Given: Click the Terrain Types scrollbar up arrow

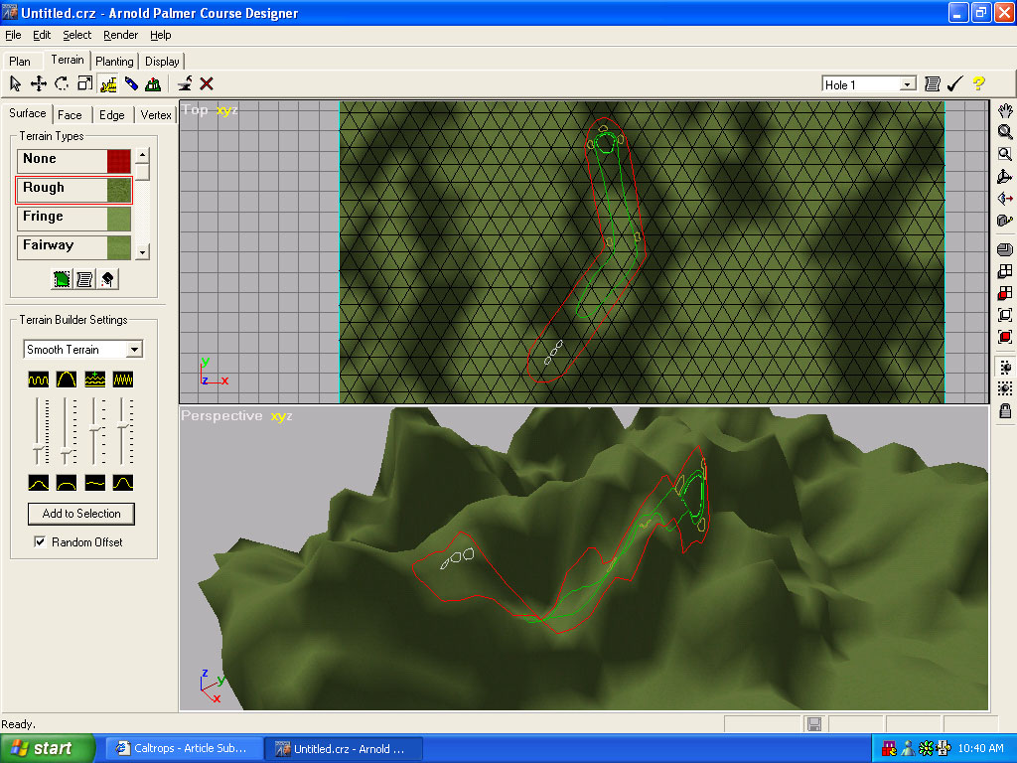Looking at the screenshot, I should click(143, 156).
